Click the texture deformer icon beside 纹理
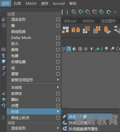This screenshot has width=120, height=132. tap(4, 105)
